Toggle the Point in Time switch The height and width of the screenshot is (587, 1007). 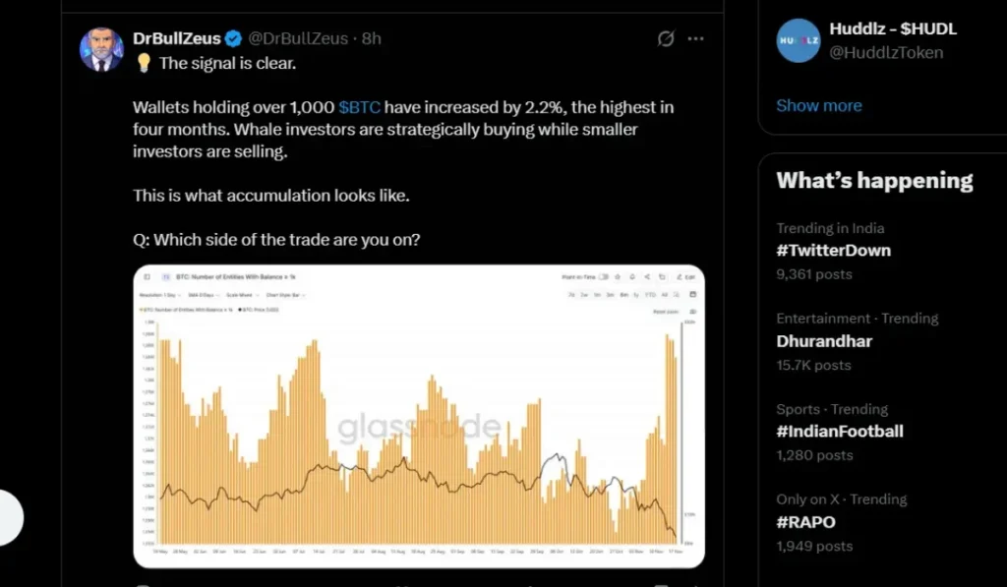tap(603, 276)
